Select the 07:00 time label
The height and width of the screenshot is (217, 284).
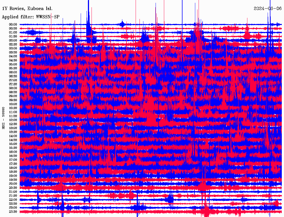pos(13,80)
